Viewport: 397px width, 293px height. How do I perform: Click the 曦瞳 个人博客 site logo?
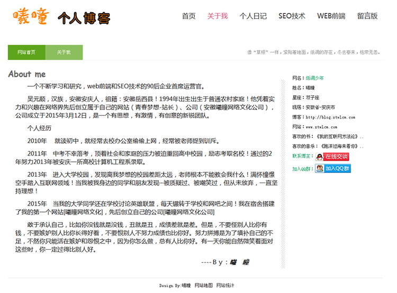[61, 16]
